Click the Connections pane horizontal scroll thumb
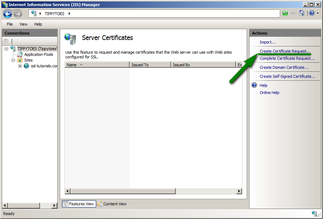The width and height of the screenshot is (323, 219). click(x=24, y=205)
